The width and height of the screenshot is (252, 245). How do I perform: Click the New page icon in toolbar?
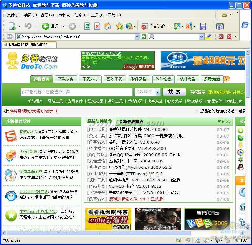click(12, 26)
